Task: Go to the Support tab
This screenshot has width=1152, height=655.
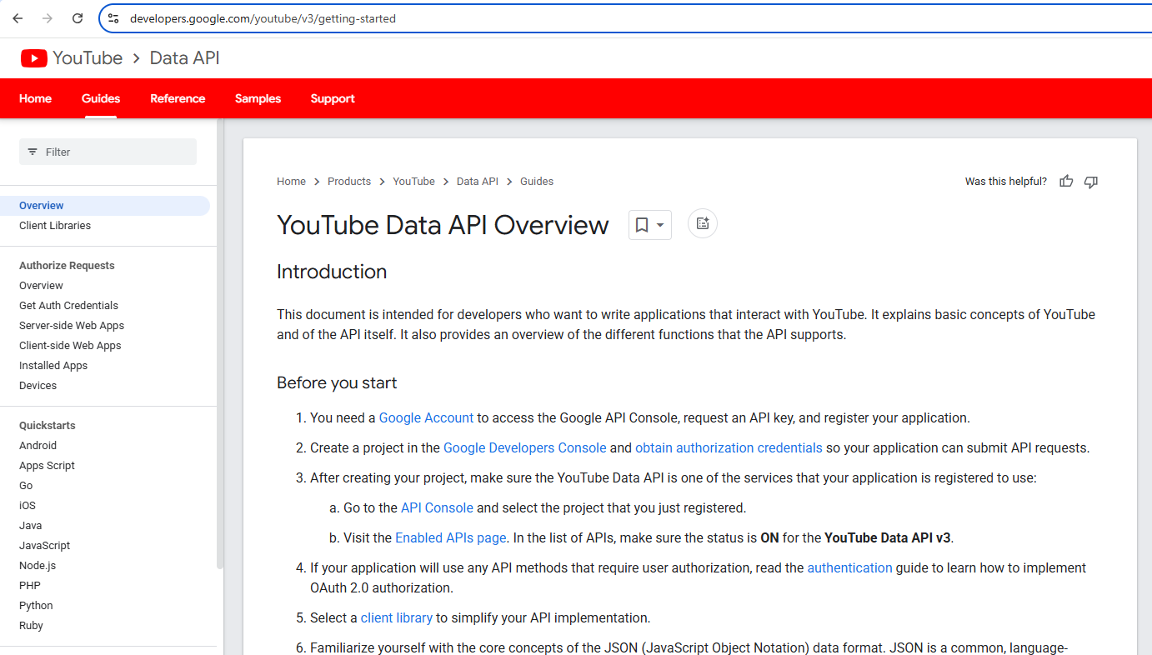Action: [x=333, y=98]
